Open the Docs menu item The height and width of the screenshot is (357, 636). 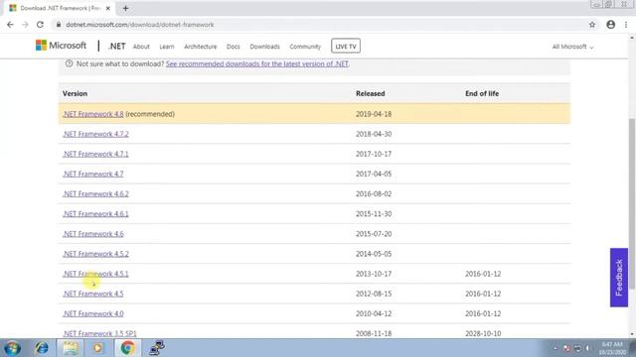click(x=234, y=47)
